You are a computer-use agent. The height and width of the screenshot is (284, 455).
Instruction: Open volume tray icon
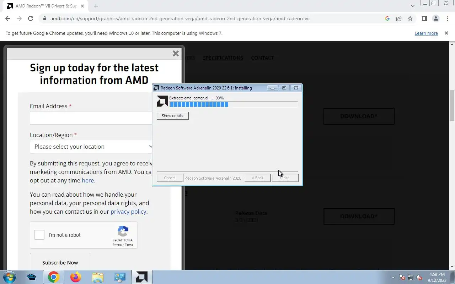(419, 278)
